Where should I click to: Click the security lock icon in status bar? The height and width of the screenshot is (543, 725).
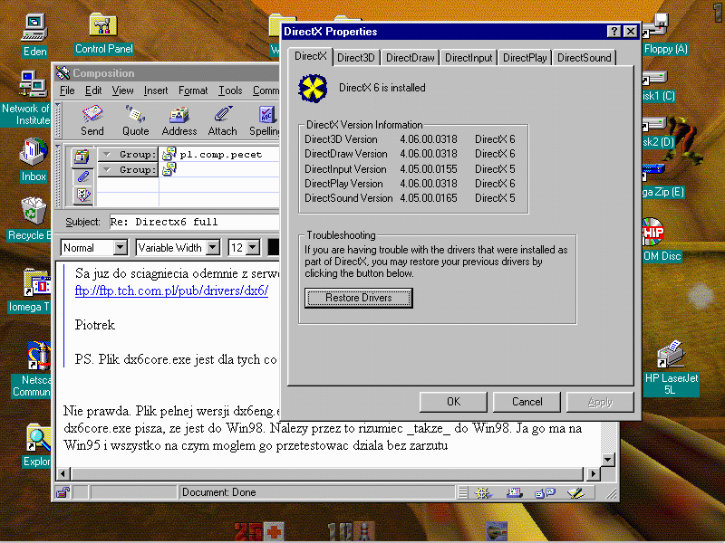63,492
